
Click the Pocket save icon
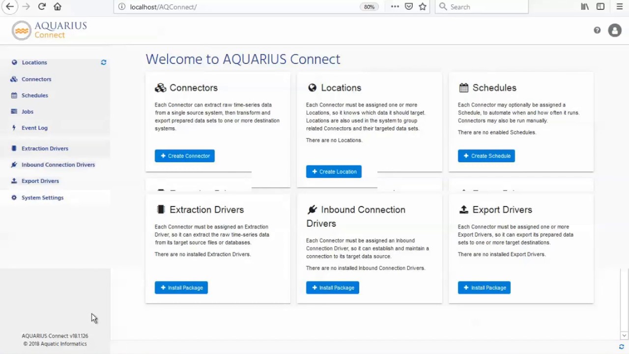point(409,7)
